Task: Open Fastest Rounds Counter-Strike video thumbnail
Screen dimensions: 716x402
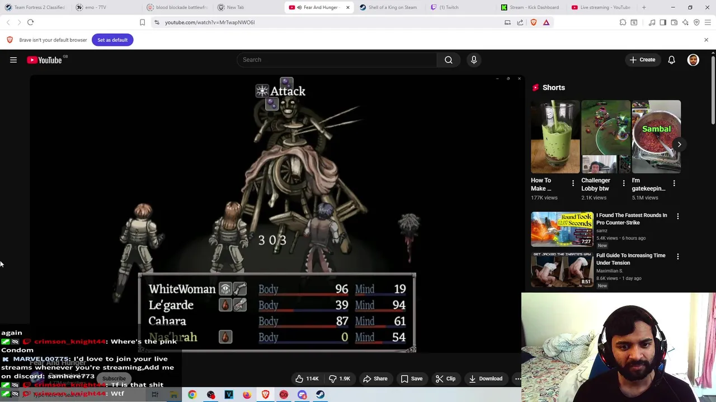Action: tap(562, 229)
